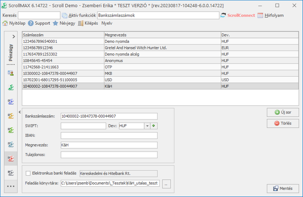Open Hírfolyam news feed icon

[260, 15]
